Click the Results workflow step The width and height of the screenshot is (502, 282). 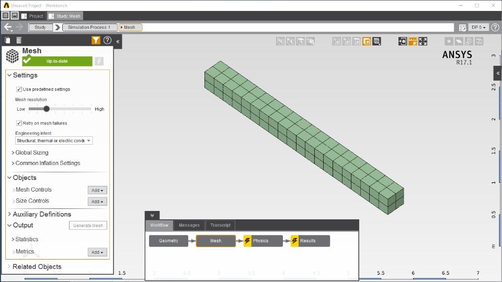(x=310, y=241)
